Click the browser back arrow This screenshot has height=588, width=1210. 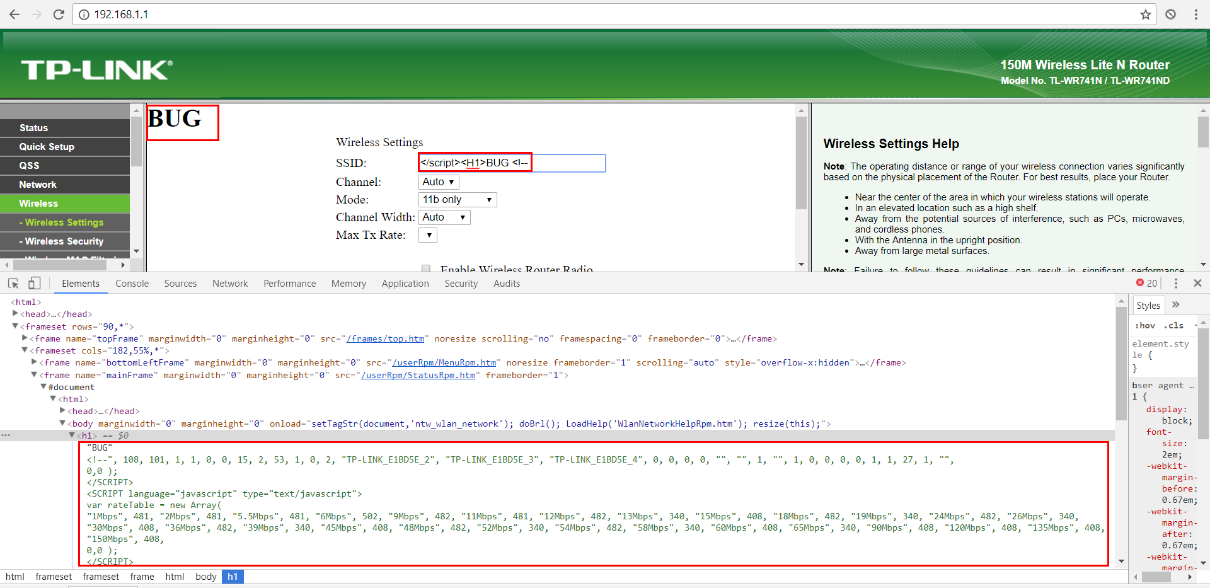coord(14,14)
